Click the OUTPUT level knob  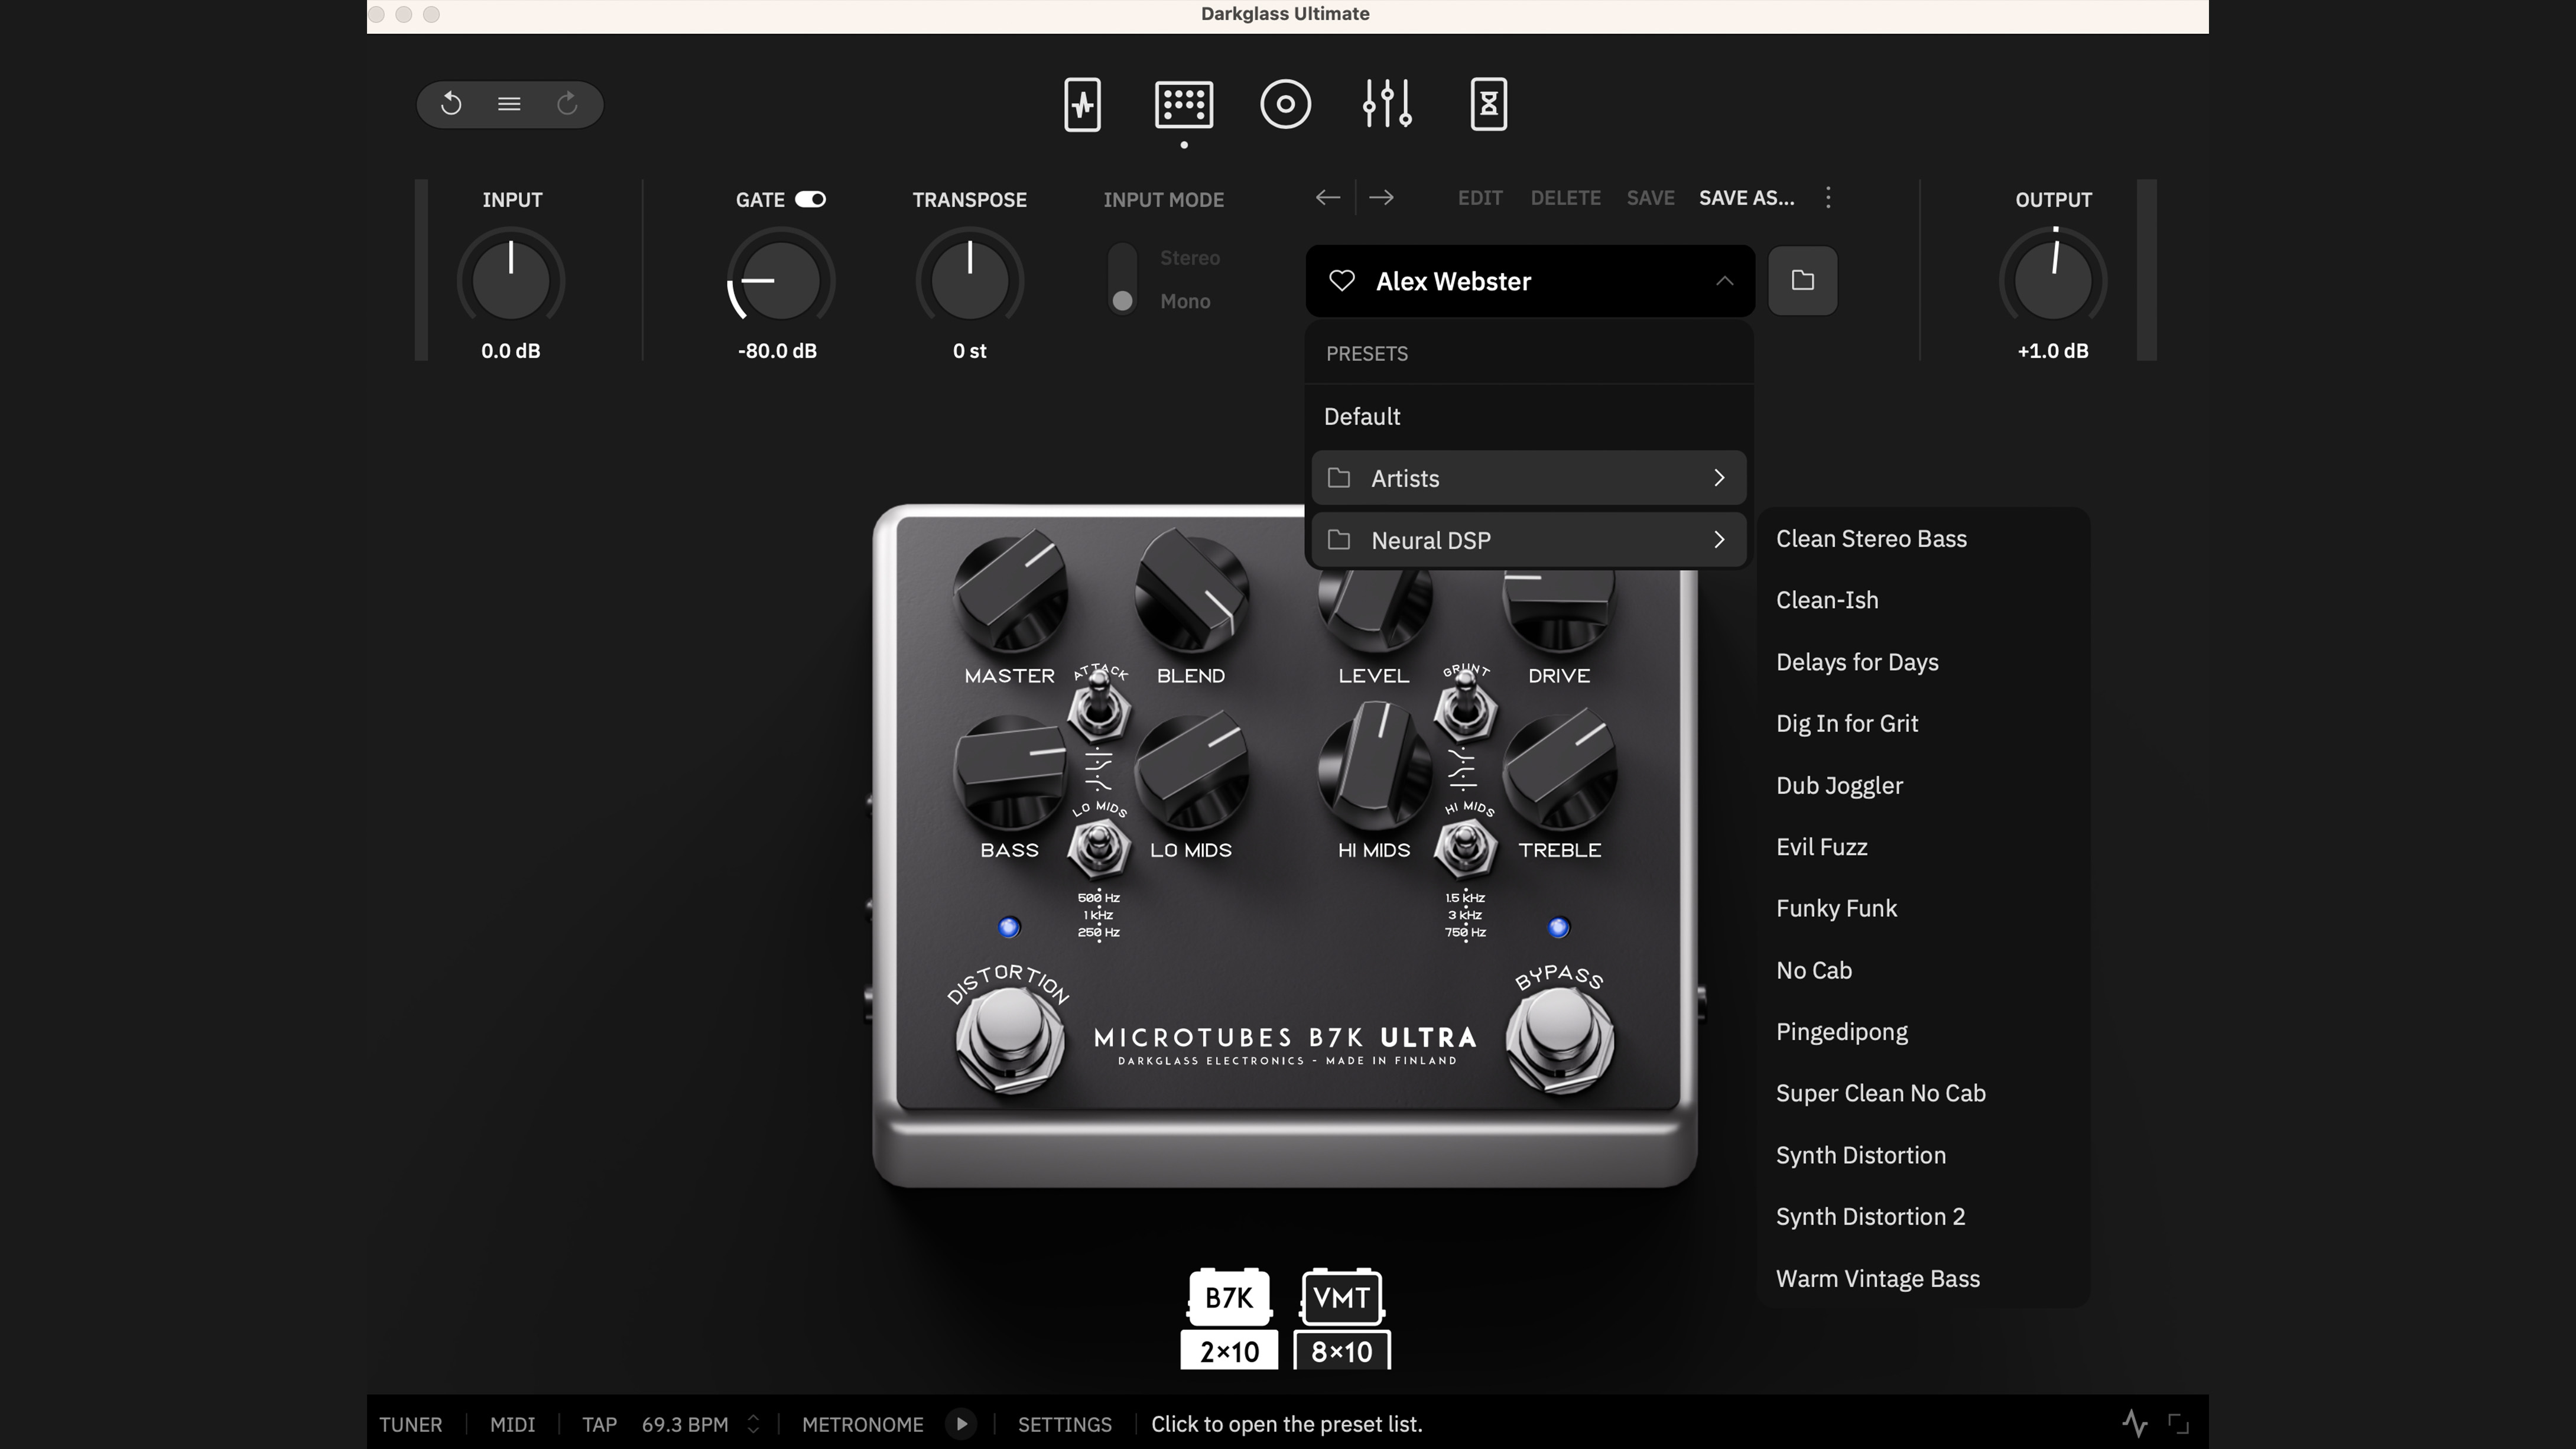coord(2052,279)
